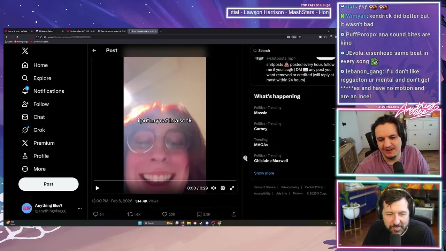This screenshot has width=446, height=251.
Task: Open options dots for Ghislaine Maxwell trend
Action: tap(333, 156)
